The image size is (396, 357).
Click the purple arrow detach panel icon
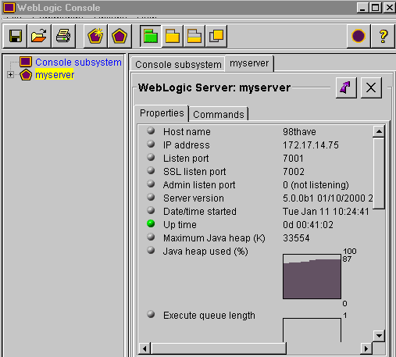pyautogui.click(x=346, y=87)
